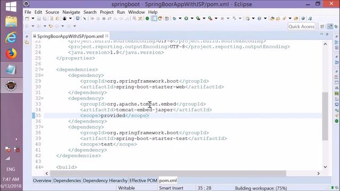Image resolution: width=340 pixels, height=191 pixels.
Task: Click the vertical scrollbar thumb of editor
Action: (325, 116)
